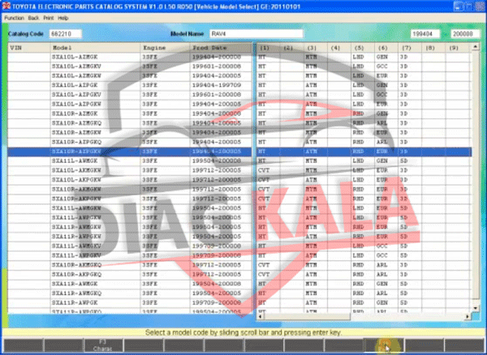Click the (1) column header
487x355 pixels.
tap(269, 48)
